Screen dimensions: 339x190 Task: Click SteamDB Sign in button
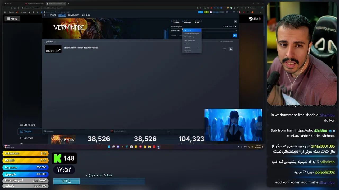(x=255, y=18)
